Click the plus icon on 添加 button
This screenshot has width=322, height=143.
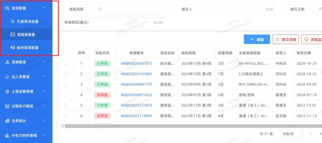pyautogui.click(x=252, y=39)
